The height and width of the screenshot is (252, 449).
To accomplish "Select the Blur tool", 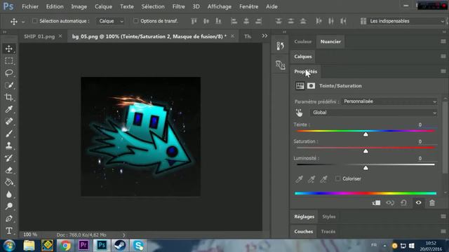I will (9, 194).
